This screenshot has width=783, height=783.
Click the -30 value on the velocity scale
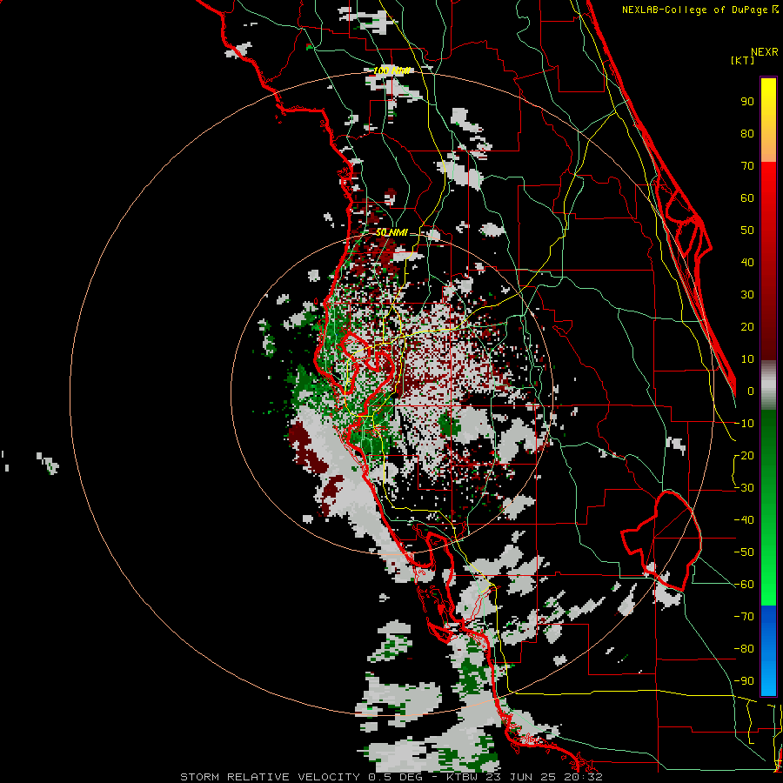(x=744, y=488)
